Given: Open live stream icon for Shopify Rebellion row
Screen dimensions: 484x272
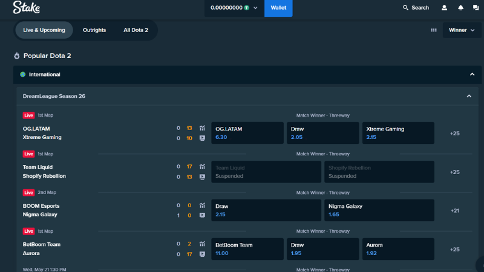Looking at the screenshot, I should click(x=202, y=176).
